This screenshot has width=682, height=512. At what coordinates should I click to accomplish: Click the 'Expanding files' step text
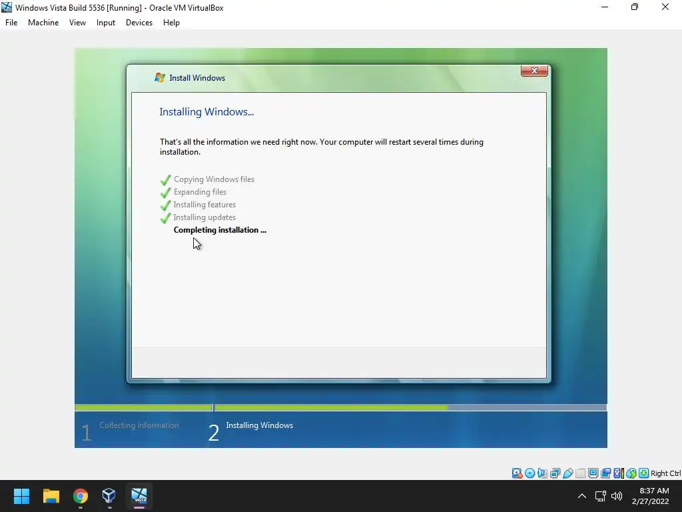coord(200,192)
